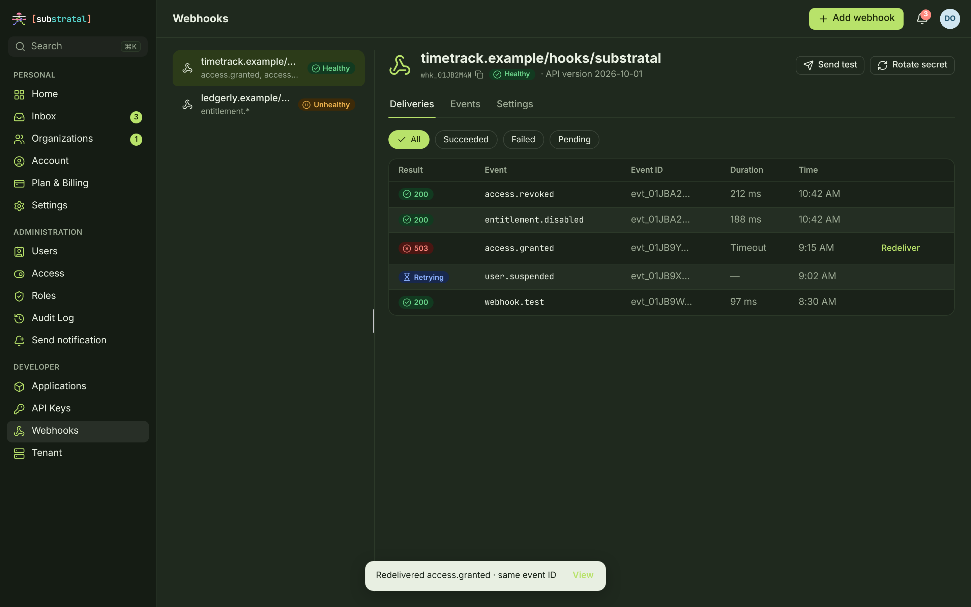The width and height of the screenshot is (971, 607).
Task: Select the timetrack.example webhook in list
Action: 268,68
